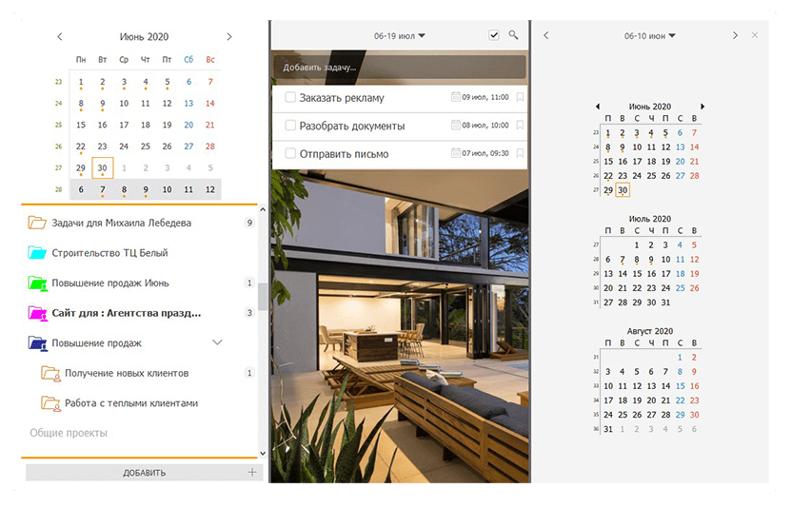Open the 06-19 июл date range dropdown

pos(400,36)
